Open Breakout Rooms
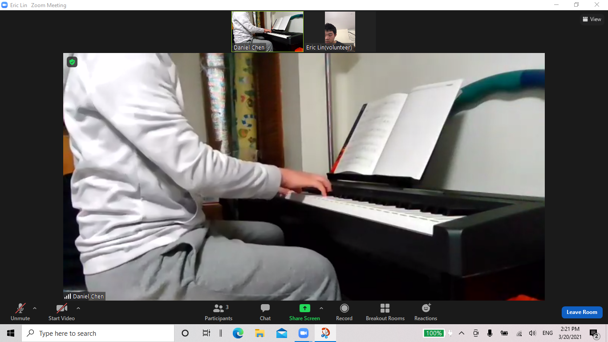 click(385, 312)
